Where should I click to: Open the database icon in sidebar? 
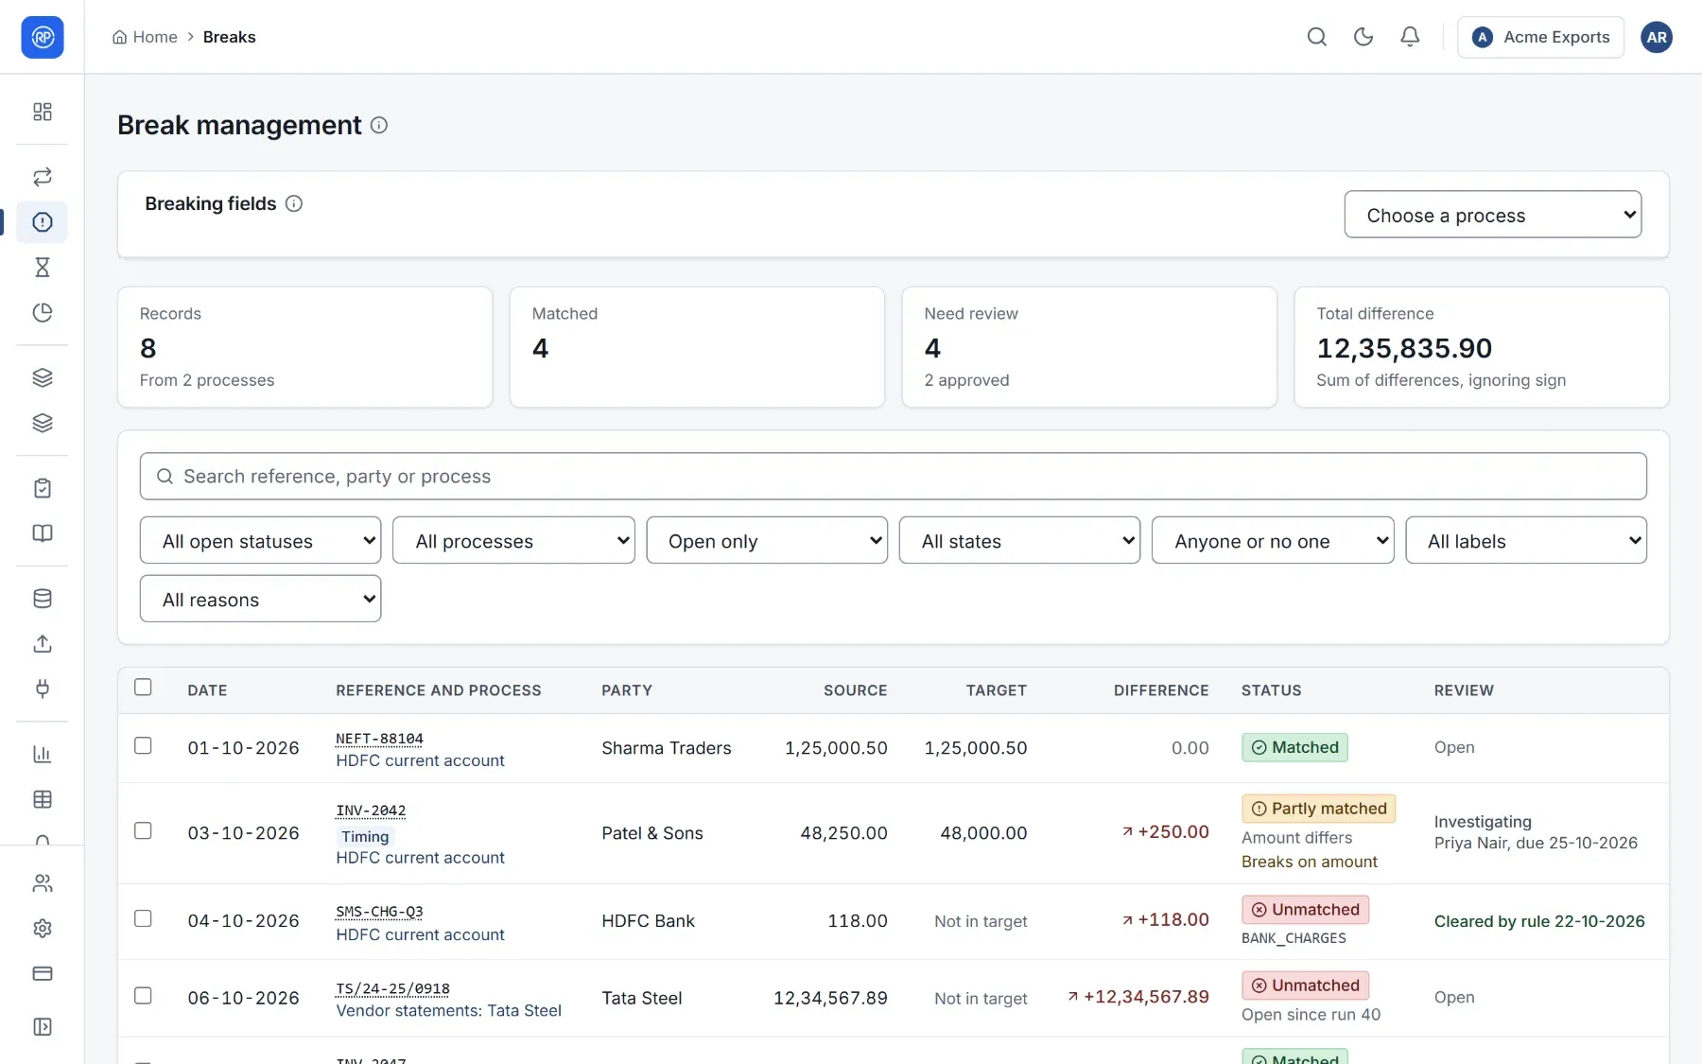pos(43,599)
